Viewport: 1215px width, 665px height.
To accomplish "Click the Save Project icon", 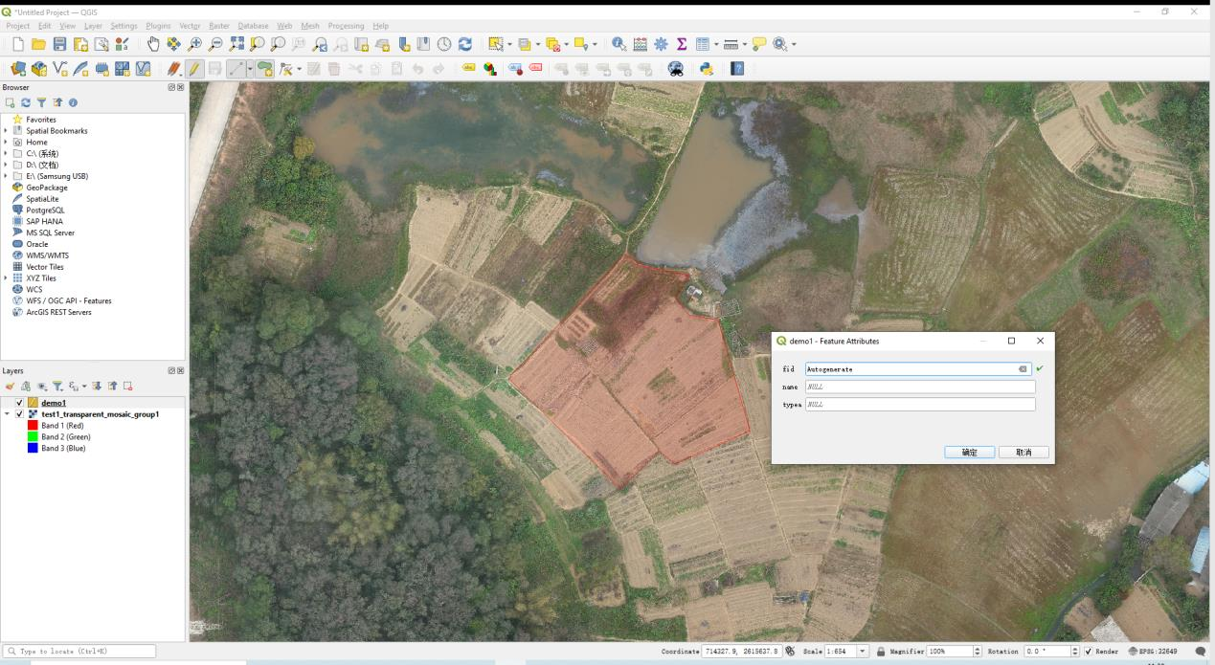I will (60, 44).
